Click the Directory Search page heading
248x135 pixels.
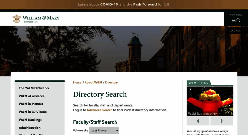100,94
